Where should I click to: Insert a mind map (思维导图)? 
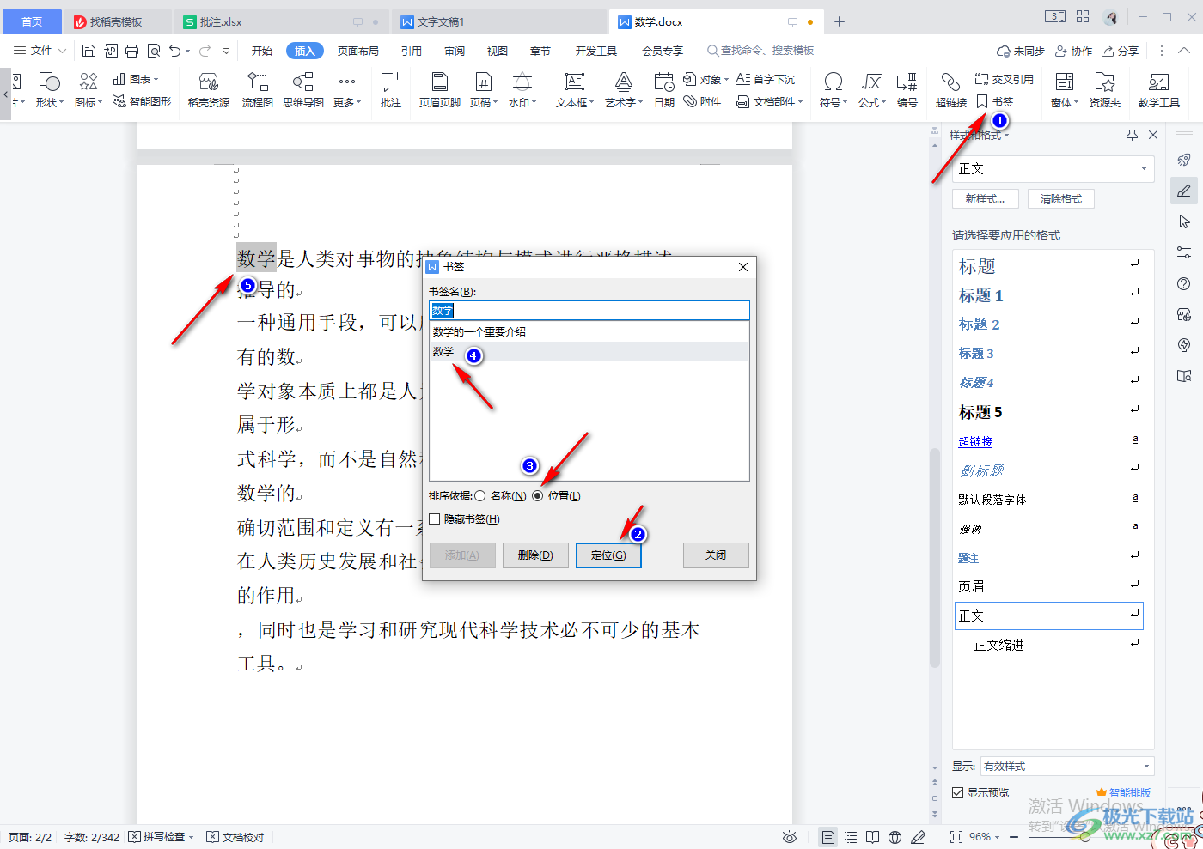[303, 90]
